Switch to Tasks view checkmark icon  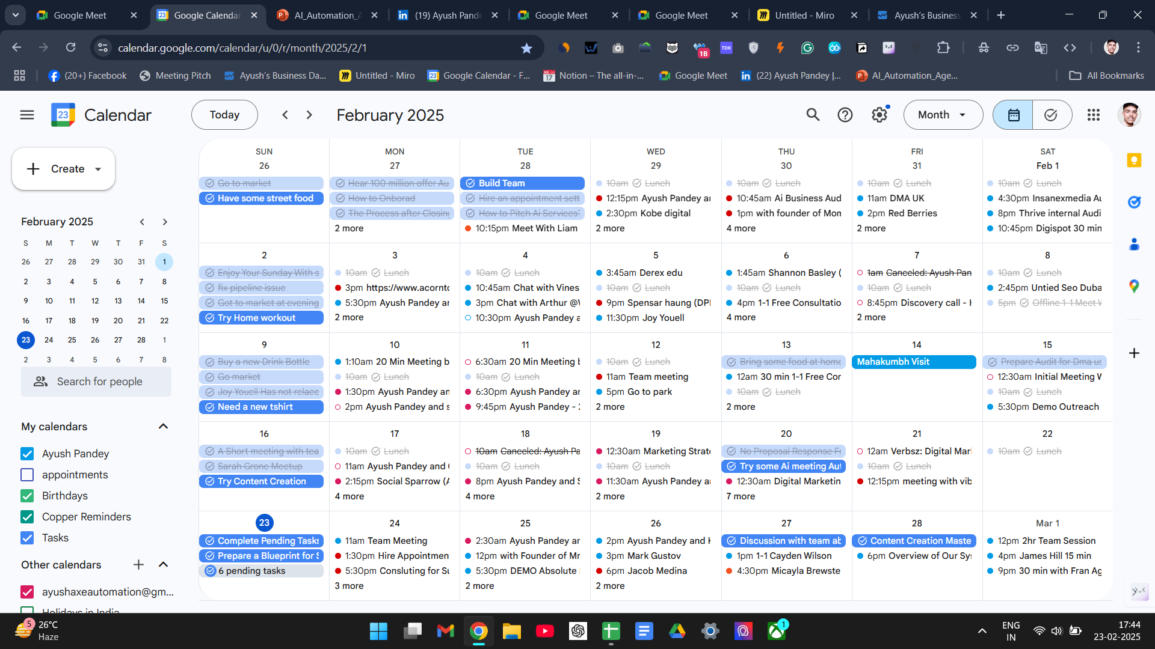(x=1051, y=115)
